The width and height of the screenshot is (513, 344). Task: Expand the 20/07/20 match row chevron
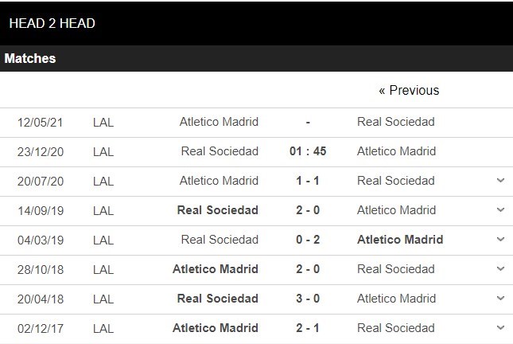coord(500,181)
